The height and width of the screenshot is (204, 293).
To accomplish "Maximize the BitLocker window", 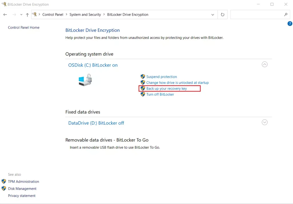I will coord(272,4).
